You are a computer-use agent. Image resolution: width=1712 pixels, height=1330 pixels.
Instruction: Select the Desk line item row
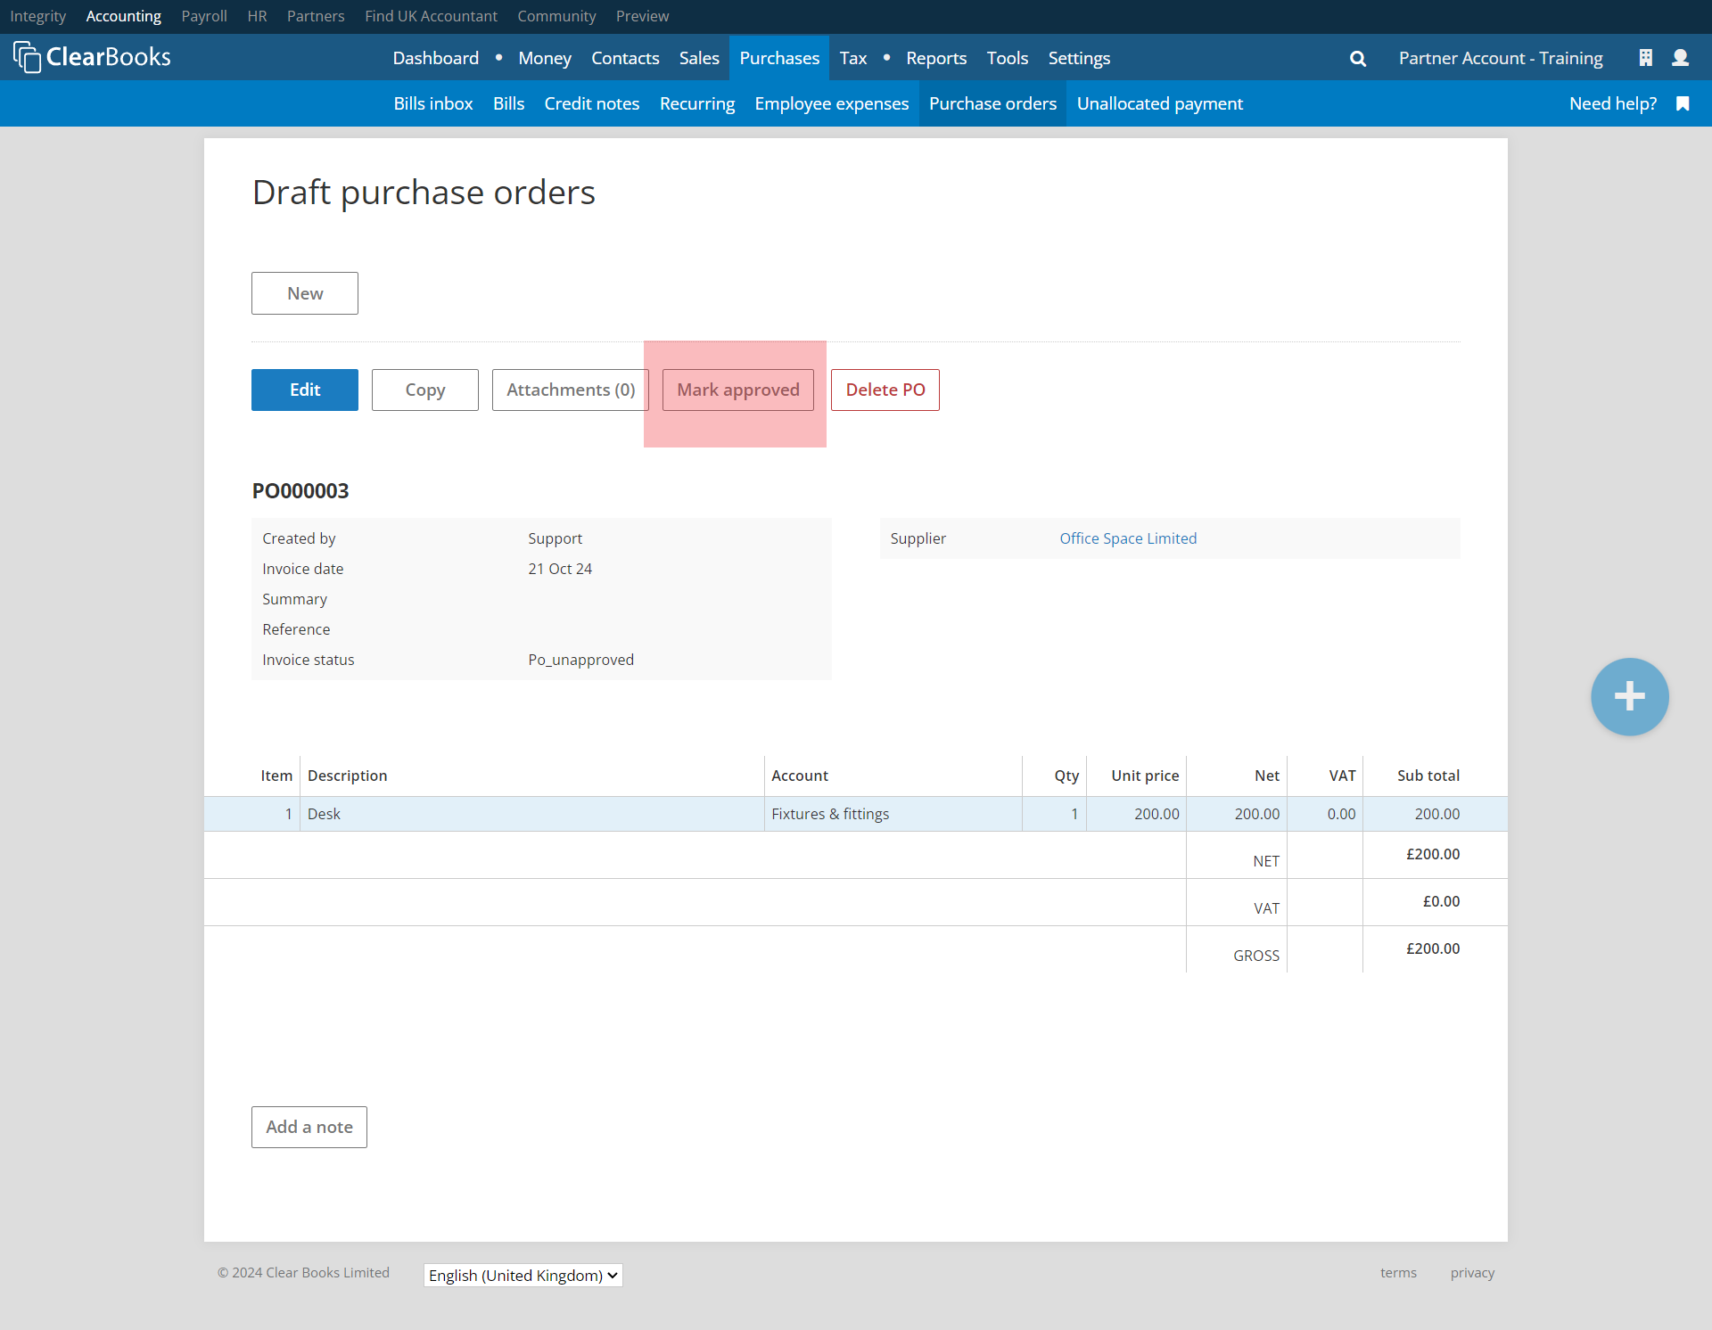click(x=535, y=814)
